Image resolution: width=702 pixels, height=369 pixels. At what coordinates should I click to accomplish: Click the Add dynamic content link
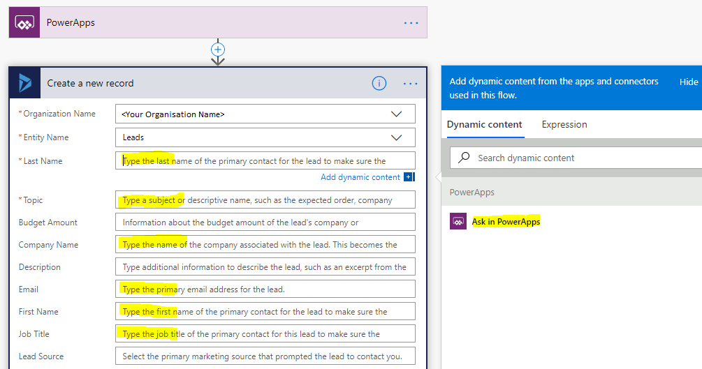tap(360, 177)
